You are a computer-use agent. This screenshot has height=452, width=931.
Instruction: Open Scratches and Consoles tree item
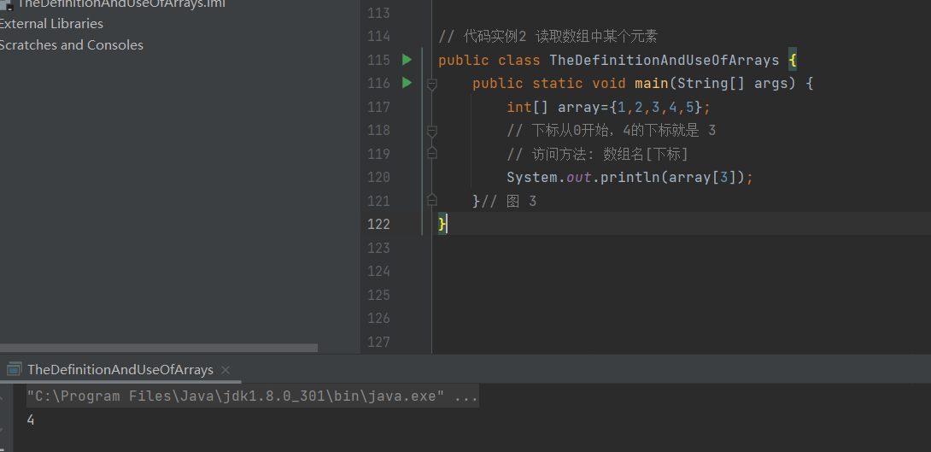click(71, 45)
